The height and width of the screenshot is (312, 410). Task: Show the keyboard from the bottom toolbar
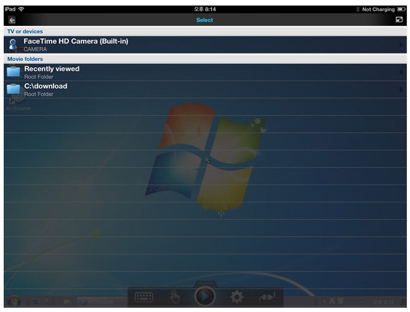[143, 297]
